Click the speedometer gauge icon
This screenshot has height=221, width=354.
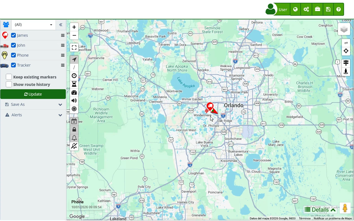click(74, 93)
